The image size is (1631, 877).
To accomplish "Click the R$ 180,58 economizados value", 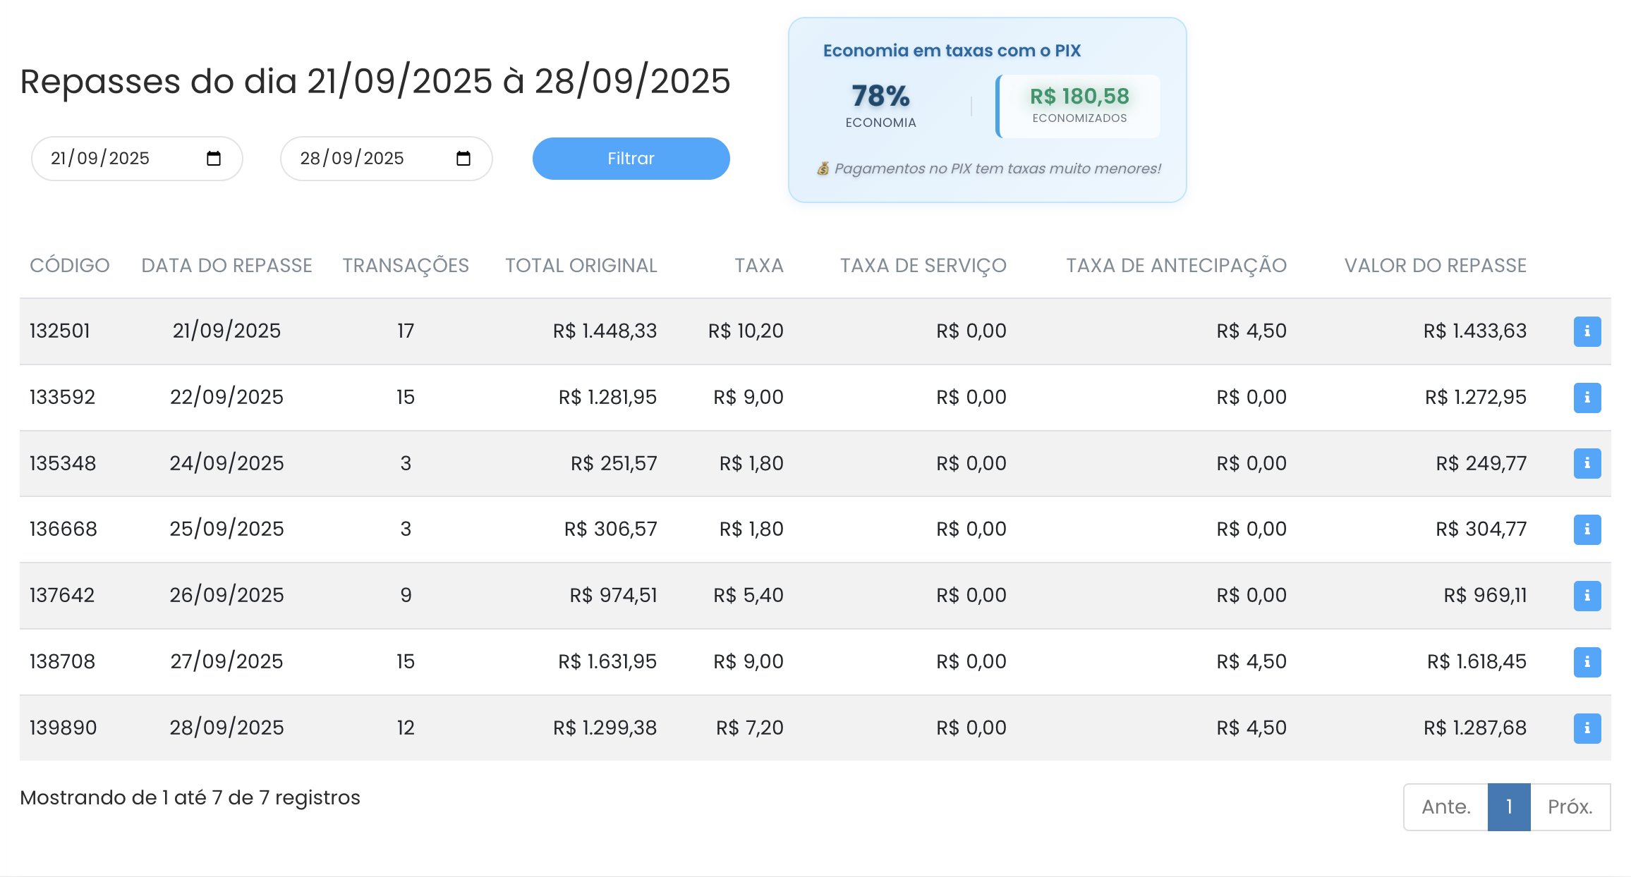I will [x=1079, y=97].
